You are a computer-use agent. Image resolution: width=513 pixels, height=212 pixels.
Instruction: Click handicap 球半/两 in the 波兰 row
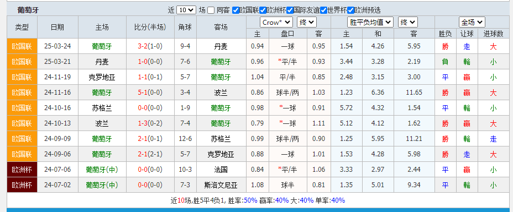pyautogui.click(x=287, y=93)
